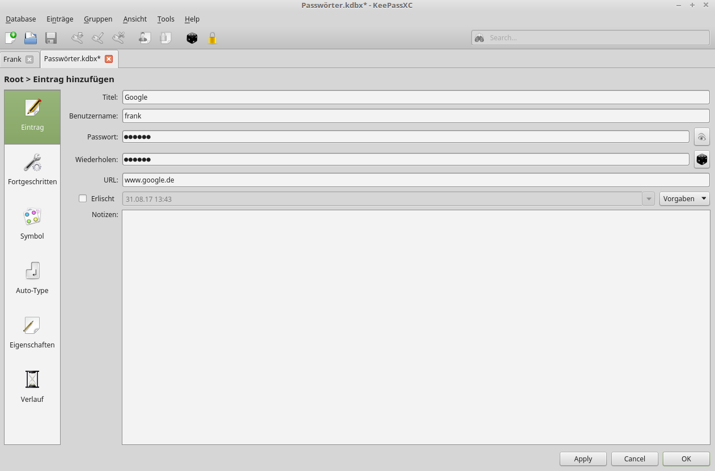Open the Eintrag section in sidebar

[x=32, y=117]
